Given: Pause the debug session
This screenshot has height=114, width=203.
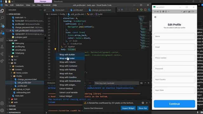Looking at the screenshot, I should pos(122,10).
